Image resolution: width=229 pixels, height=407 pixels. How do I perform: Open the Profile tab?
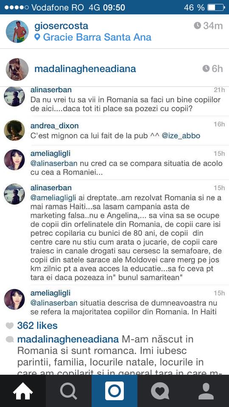click(x=206, y=391)
